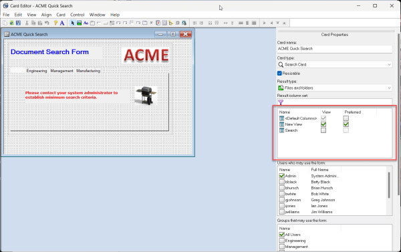The image size is (401, 252).
Task: Select the '<Default Columns>' row name
Action: [301, 118]
